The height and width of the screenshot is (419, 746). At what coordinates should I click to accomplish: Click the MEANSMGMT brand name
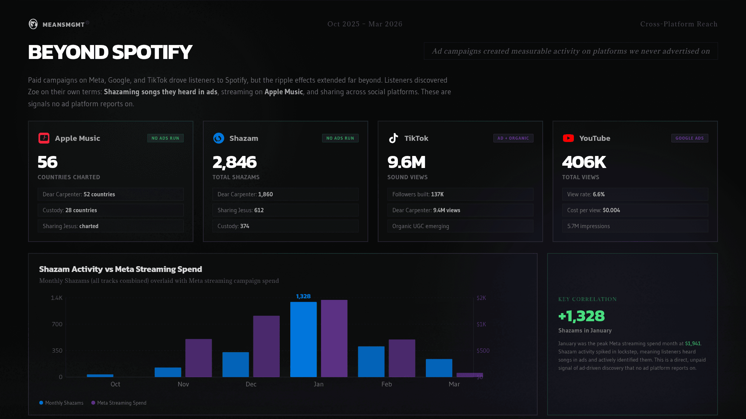click(64, 24)
